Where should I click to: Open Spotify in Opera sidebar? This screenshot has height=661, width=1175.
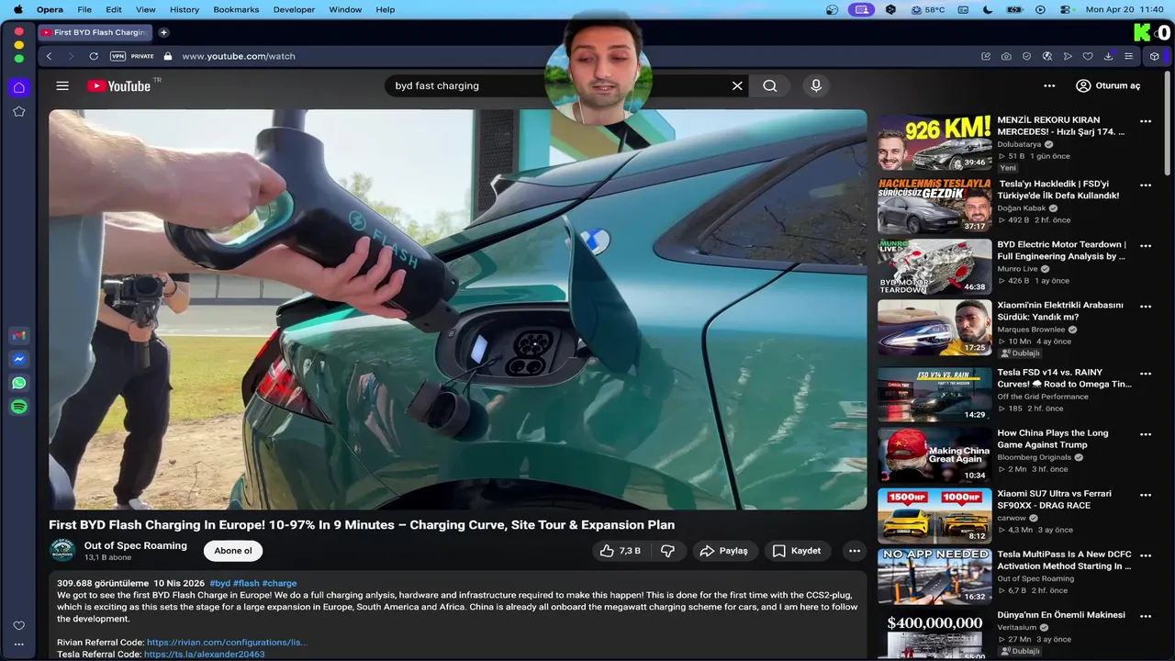[18, 407]
